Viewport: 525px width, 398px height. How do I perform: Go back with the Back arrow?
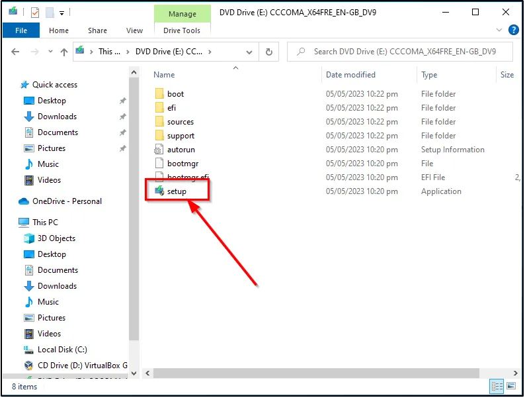(x=15, y=52)
